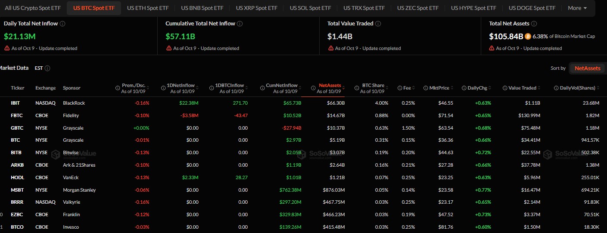Click the info icon for 1DBTCInflow column
The width and height of the screenshot is (607, 233).
pyautogui.click(x=212, y=88)
